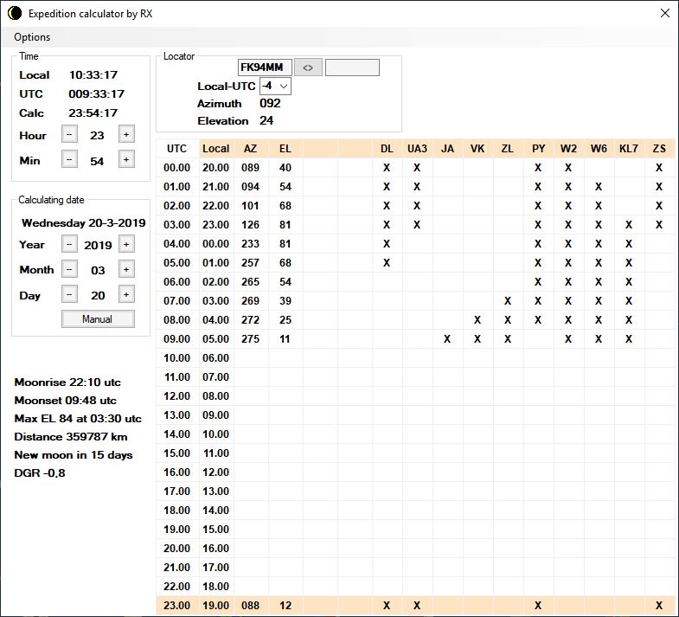679x617 pixels.
Task: Decrease the Day with minus button
Action: click(x=70, y=295)
